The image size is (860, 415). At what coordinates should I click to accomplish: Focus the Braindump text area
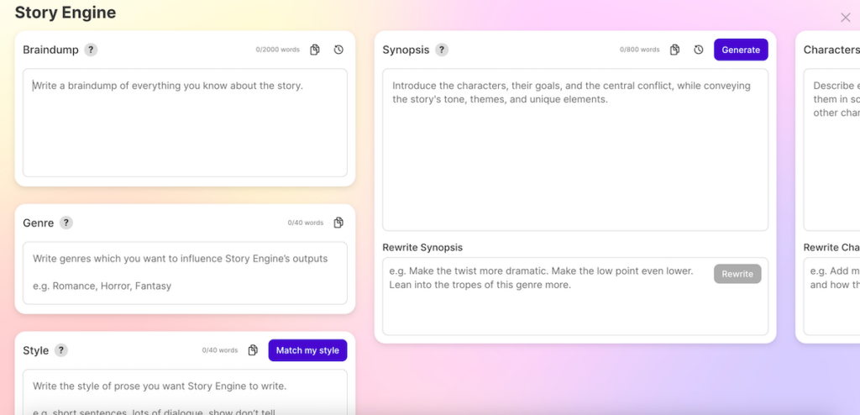point(185,123)
